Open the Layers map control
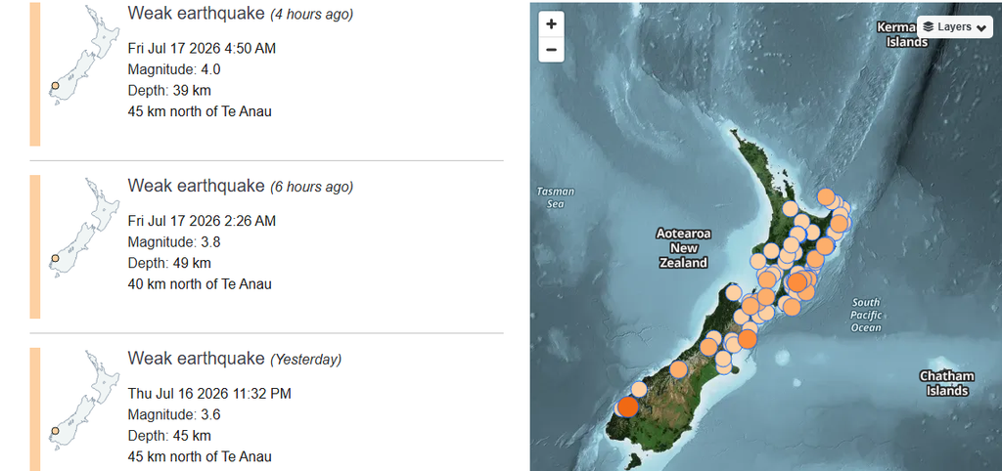The height and width of the screenshot is (471, 1002). pos(955,26)
